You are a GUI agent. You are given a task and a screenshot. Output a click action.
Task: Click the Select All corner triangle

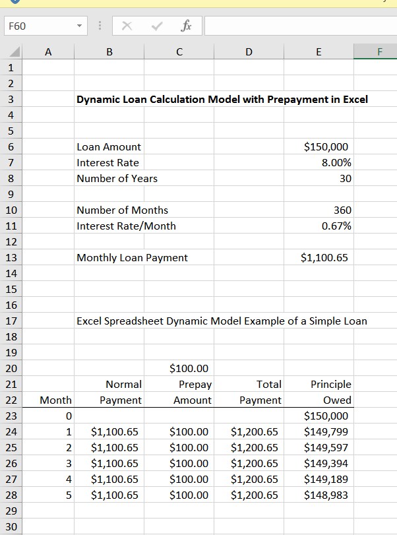[x=14, y=52]
